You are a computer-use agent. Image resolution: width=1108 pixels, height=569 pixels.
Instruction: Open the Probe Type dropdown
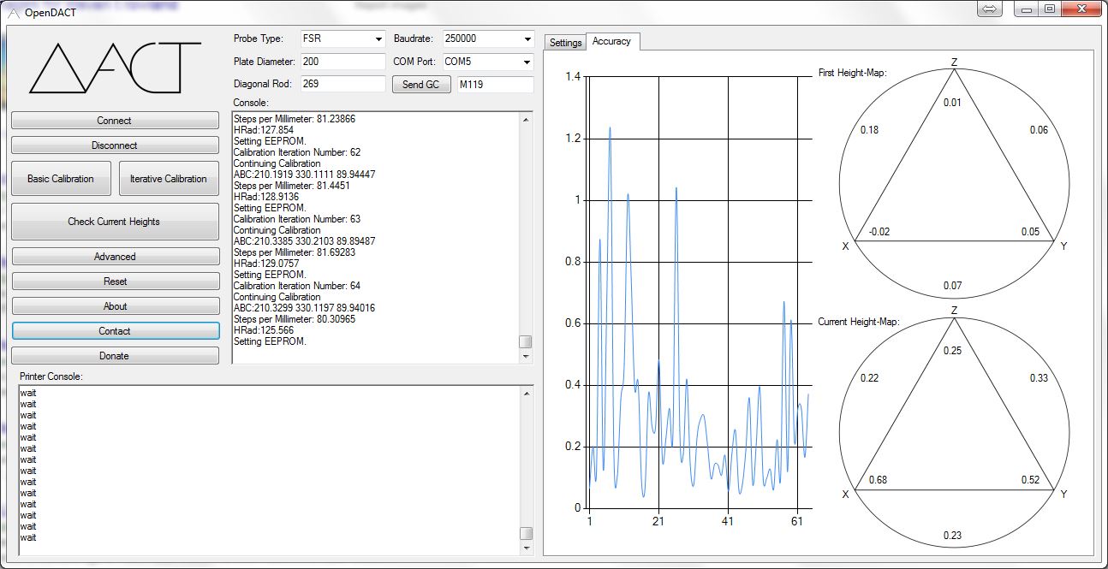[378, 39]
